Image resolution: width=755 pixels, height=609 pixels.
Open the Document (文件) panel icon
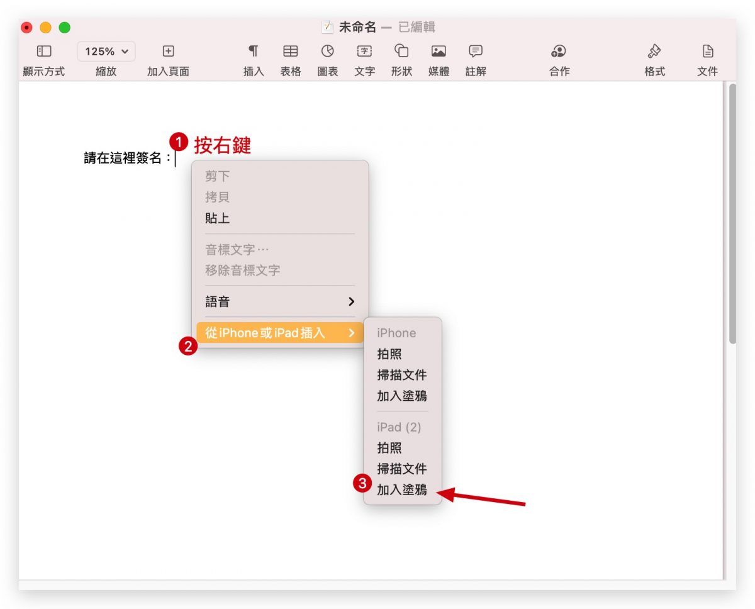708,52
